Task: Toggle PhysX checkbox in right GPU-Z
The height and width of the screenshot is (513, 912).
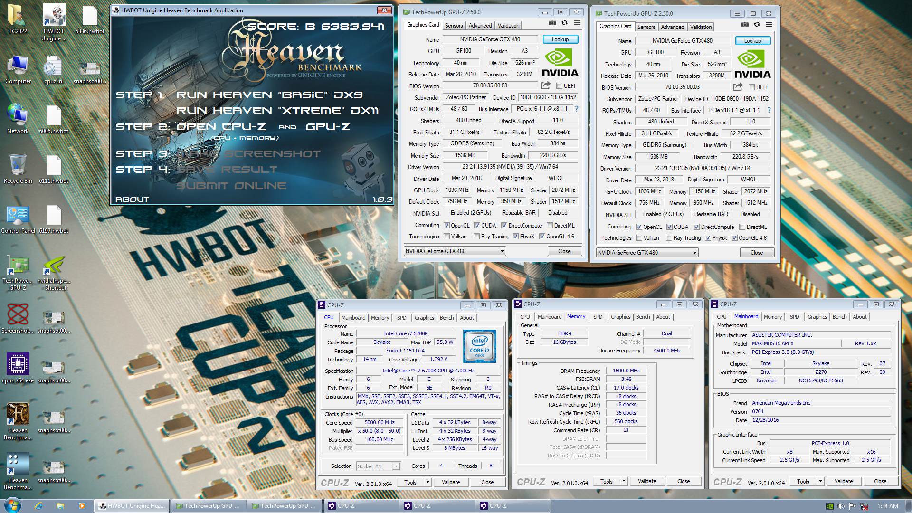Action: click(x=708, y=238)
